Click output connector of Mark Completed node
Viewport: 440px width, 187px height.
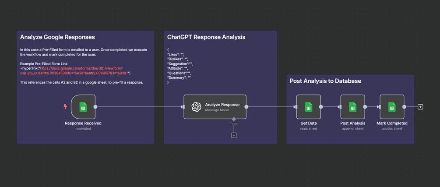(404, 107)
